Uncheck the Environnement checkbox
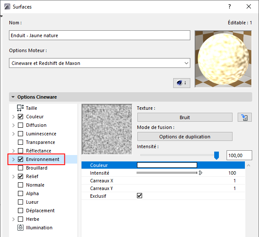 (20, 159)
